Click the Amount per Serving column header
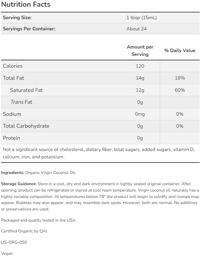Viewport: 201px width, 257px height. tap(140, 50)
